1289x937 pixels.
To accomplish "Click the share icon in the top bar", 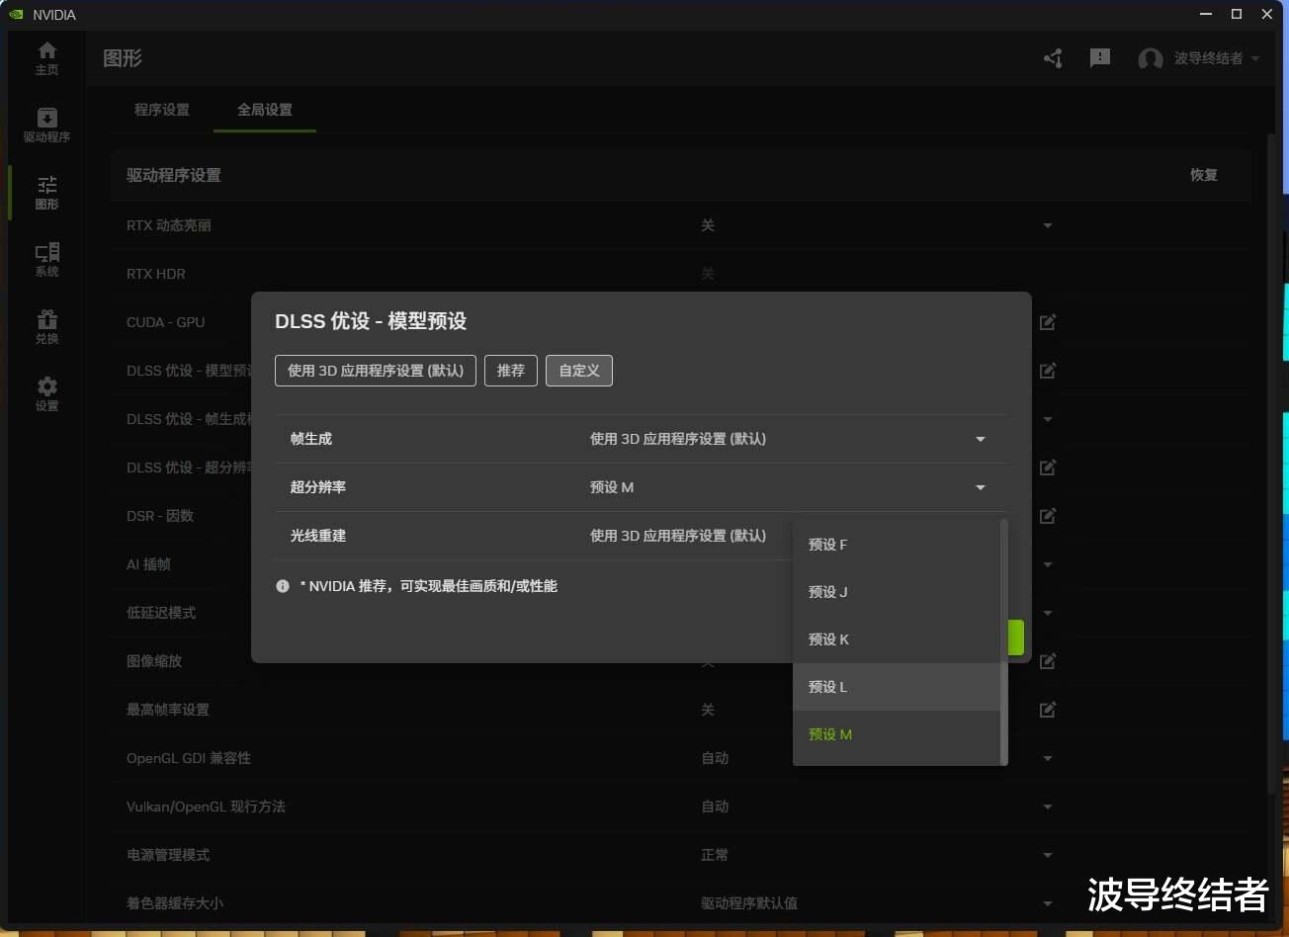I will tap(1053, 58).
